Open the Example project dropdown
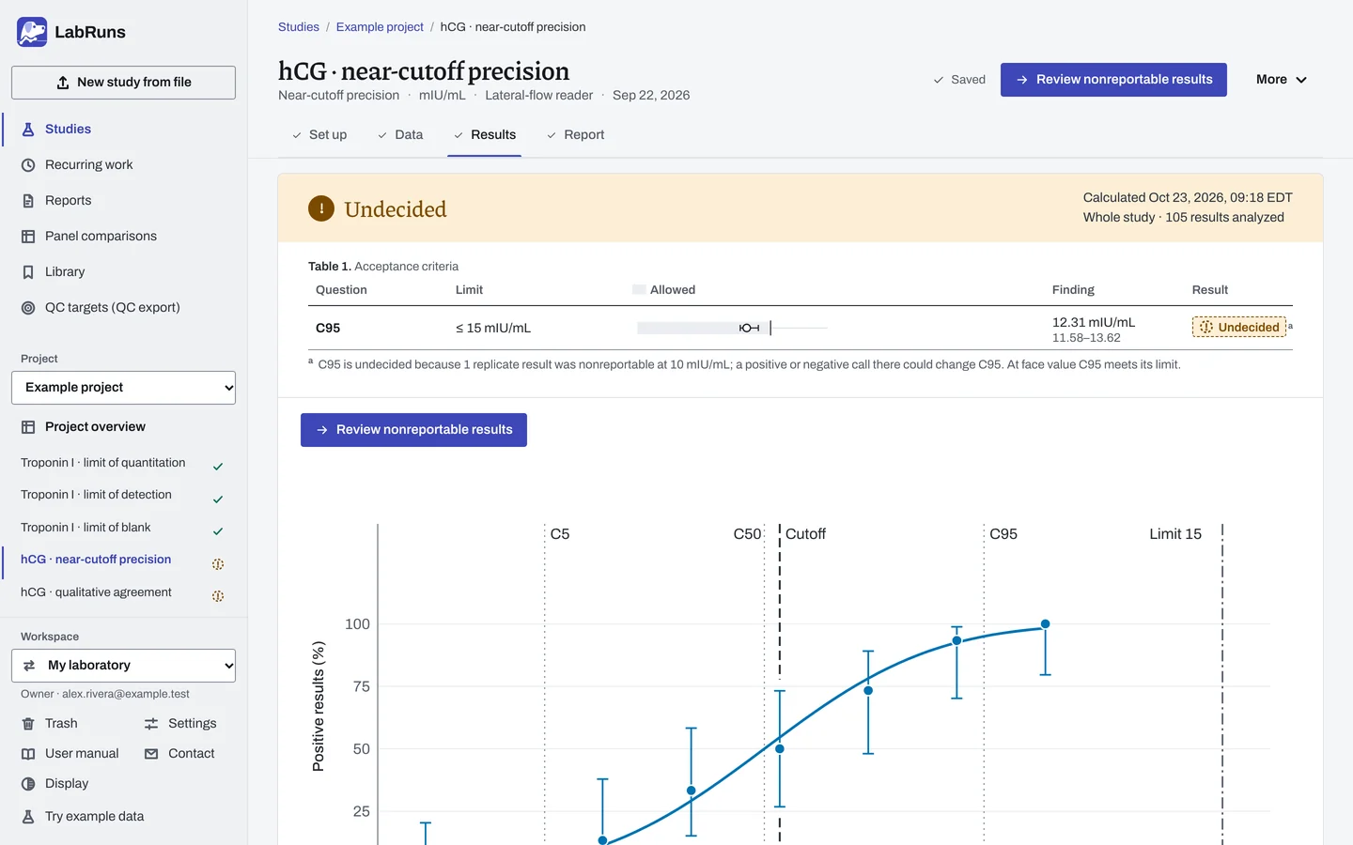Screen dimensions: 1353x845 pos(123,388)
